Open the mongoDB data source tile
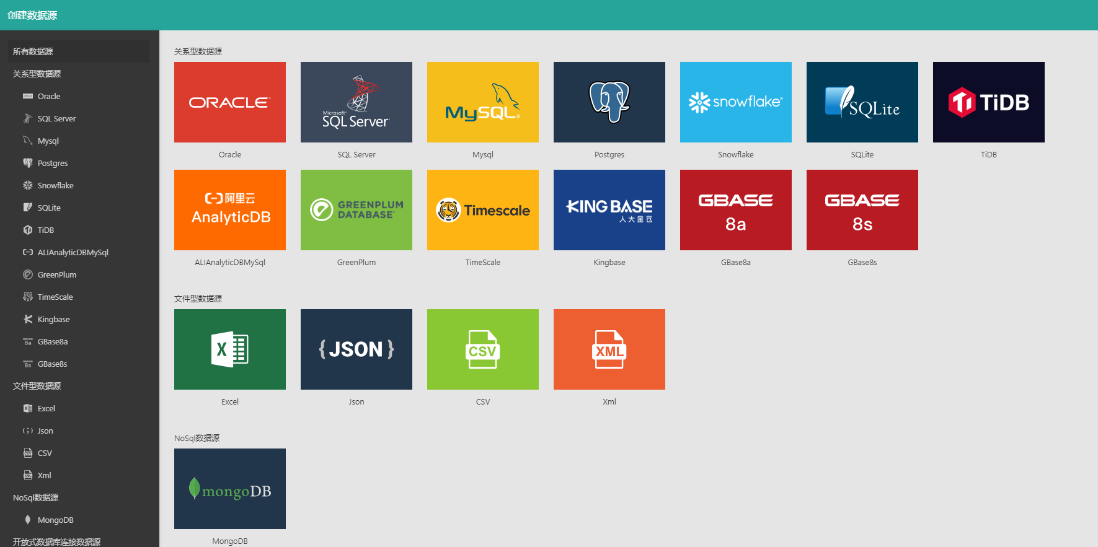 coord(230,489)
